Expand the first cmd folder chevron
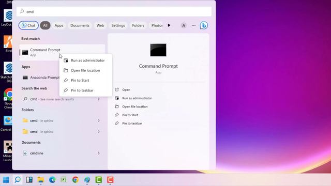The image size is (331, 186). [x=99, y=120]
